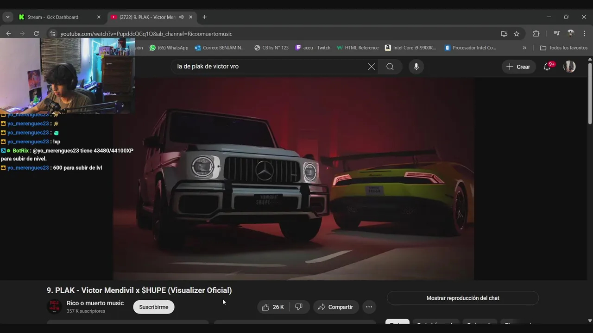Dislike the video with thumbs down
The height and width of the screenshot is (333, 593).
click(299, 307)
